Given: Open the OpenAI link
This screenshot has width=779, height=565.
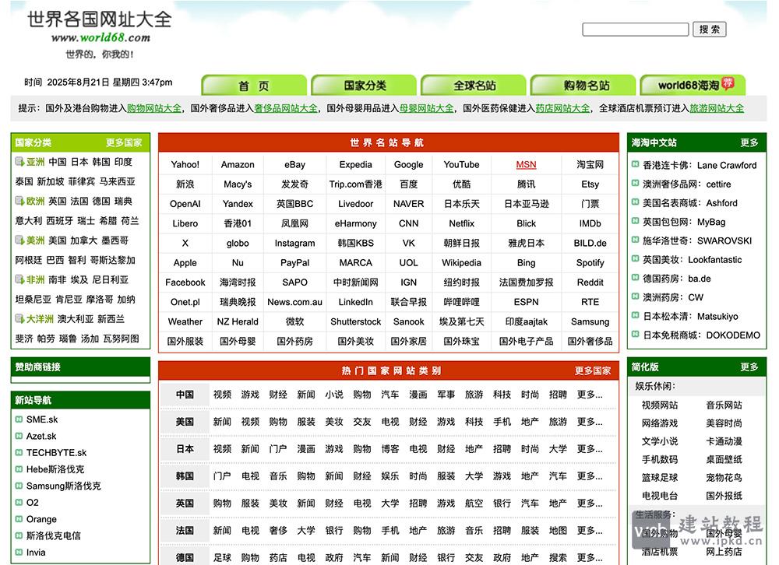Looking at the screenshot, I should [185, 204].
